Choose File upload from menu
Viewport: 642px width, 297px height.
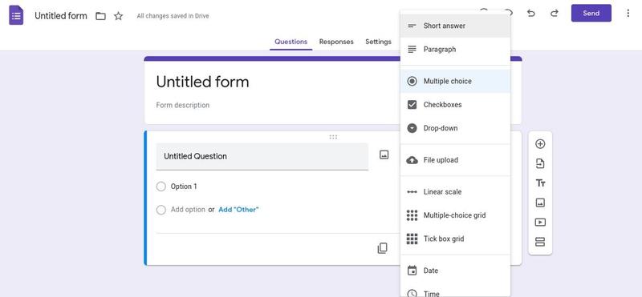click(455, 160)
